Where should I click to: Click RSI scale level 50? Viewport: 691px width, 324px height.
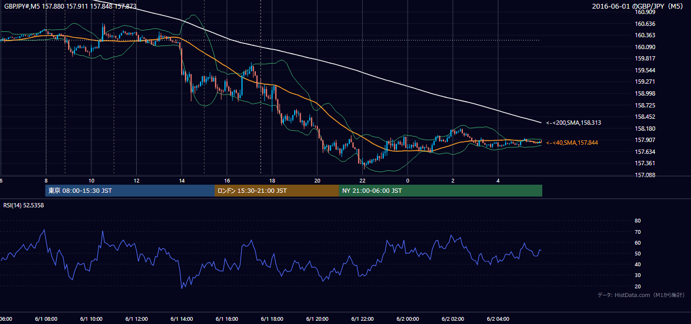coord(637,253)
